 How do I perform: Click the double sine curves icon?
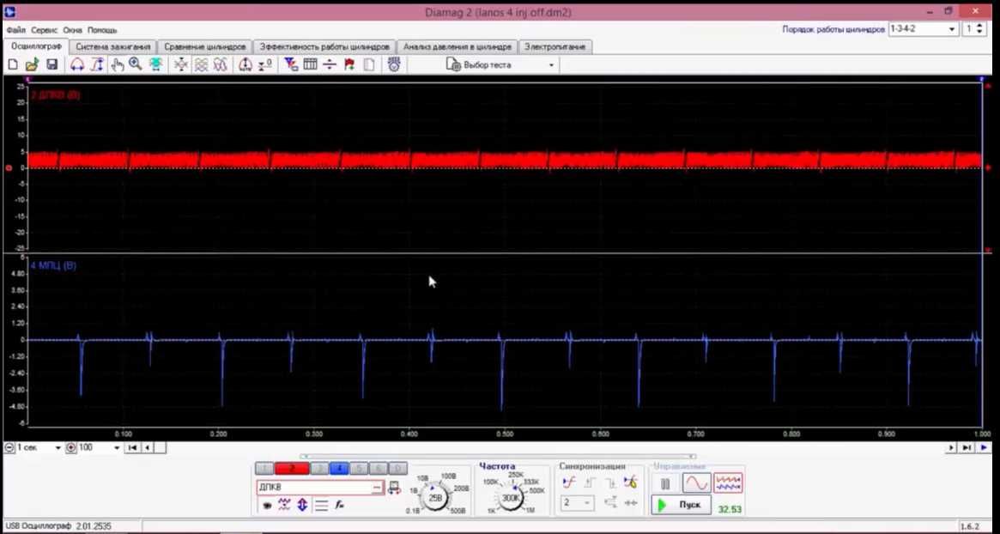coord(220,64)
